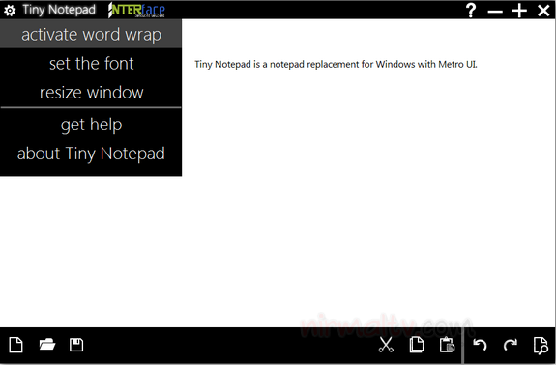Undo the last action
This screenshot has width=556, height=365.
click(480, 345)
